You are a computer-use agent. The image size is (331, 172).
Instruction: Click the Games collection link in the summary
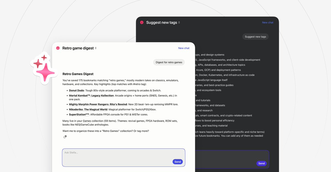87,121
